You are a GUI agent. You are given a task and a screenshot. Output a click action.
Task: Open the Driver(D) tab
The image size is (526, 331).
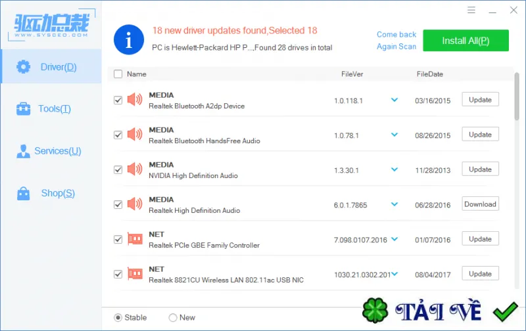51,67
